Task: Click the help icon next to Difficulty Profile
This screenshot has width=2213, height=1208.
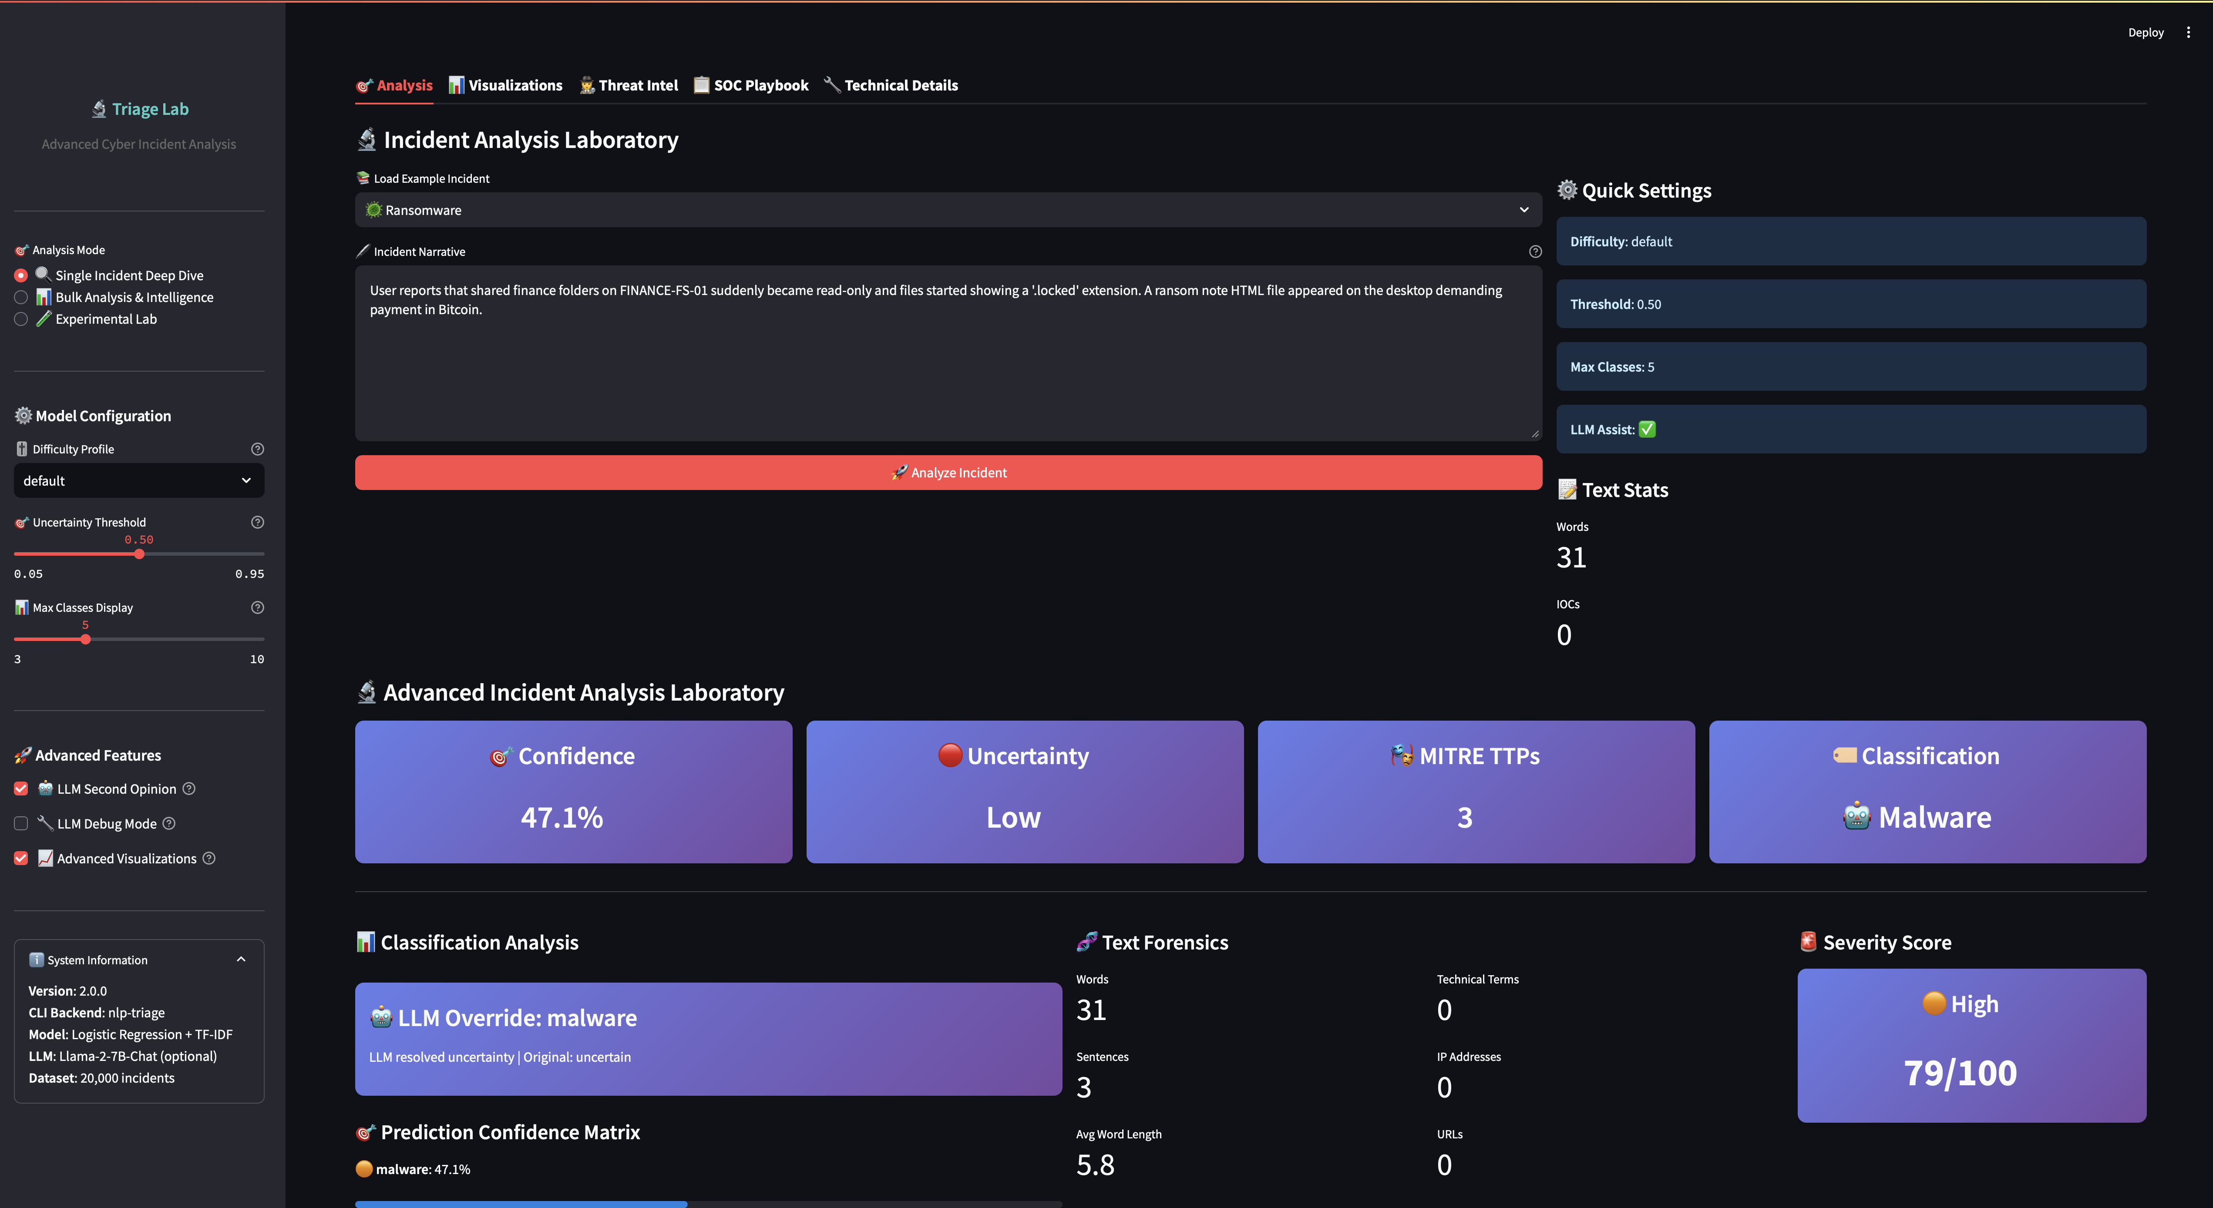Action: pos(257,448)
